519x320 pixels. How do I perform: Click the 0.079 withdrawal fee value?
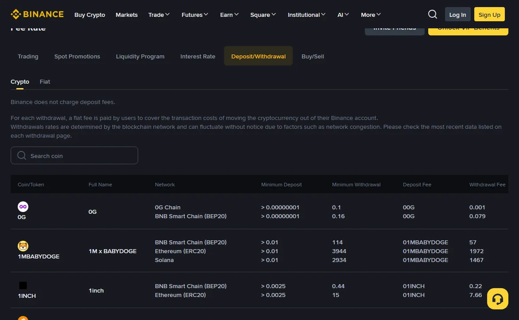click(477, 216)
